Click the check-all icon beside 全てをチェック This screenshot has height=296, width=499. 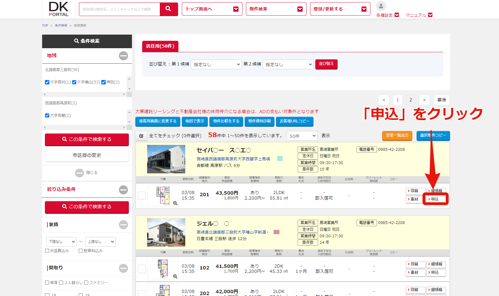[141, 136]
